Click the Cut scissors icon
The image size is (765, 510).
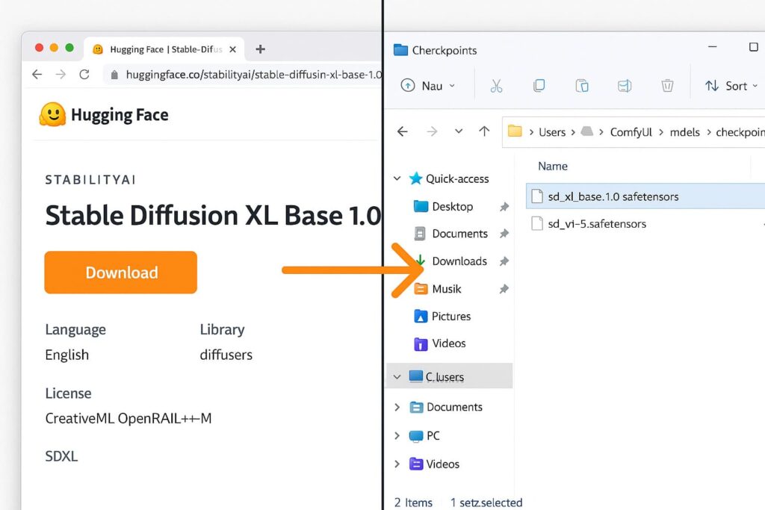(496, 86)
